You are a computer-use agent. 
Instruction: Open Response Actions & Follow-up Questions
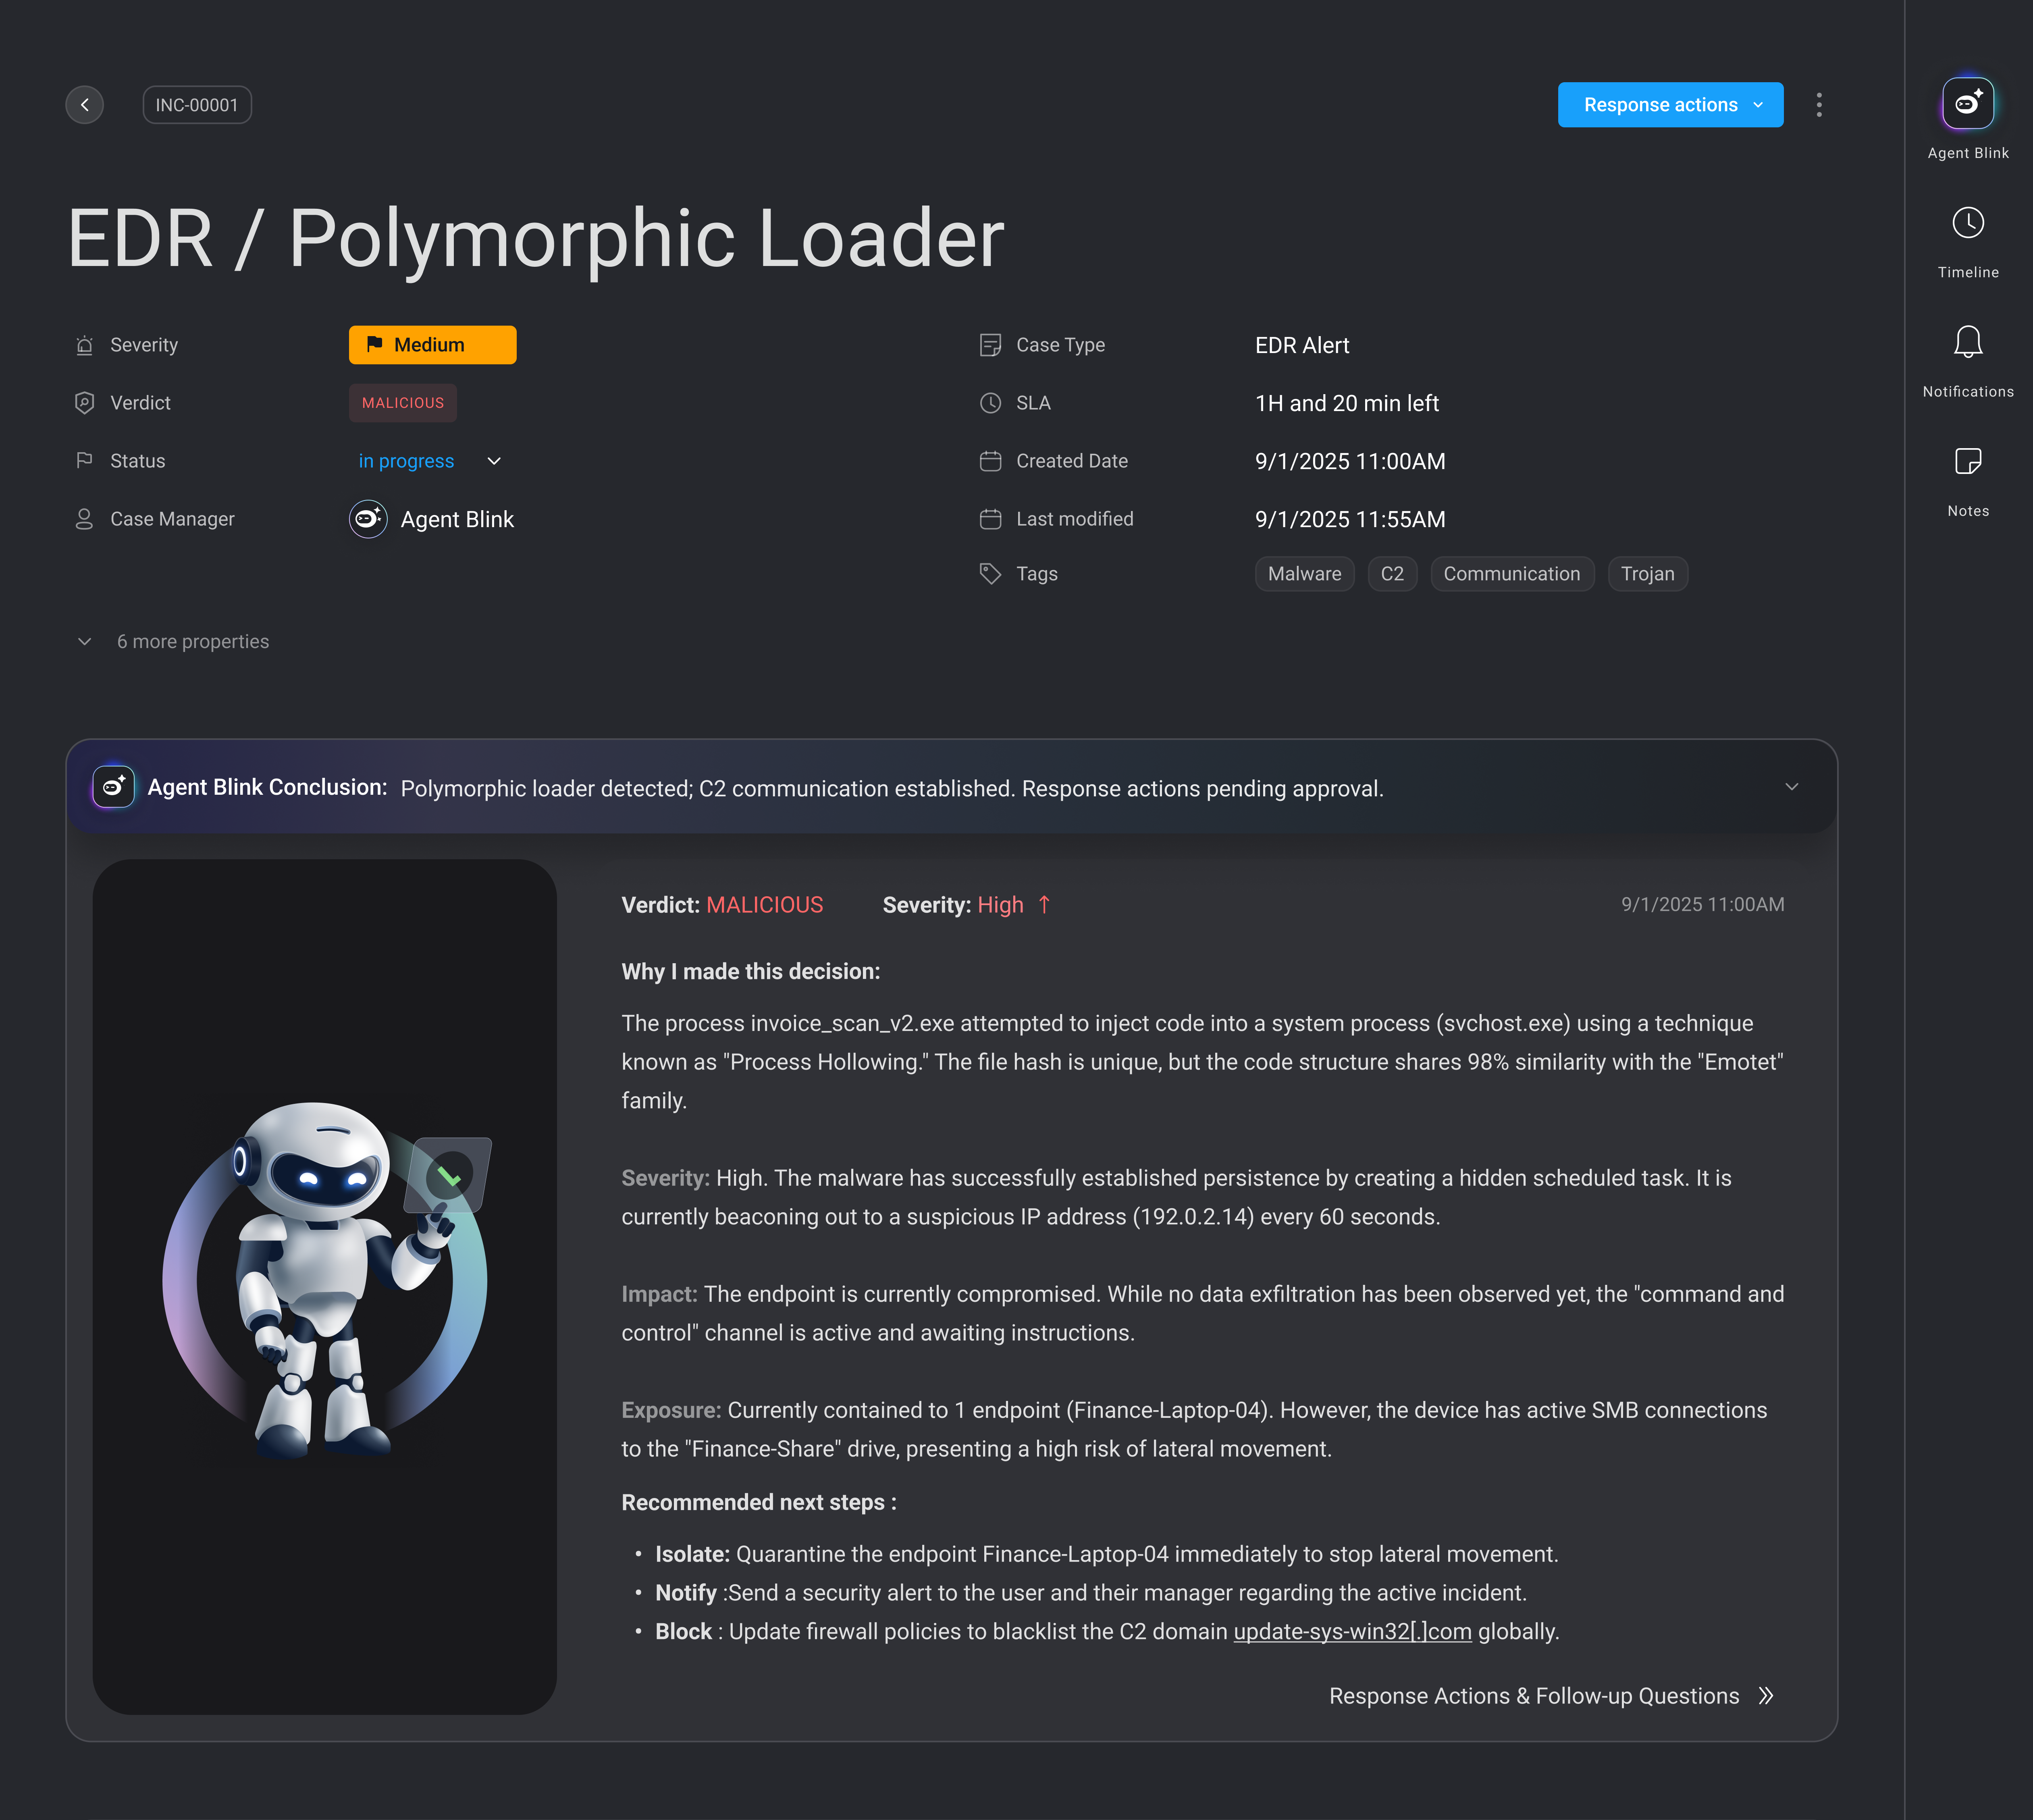[x=1550, y=1696]
